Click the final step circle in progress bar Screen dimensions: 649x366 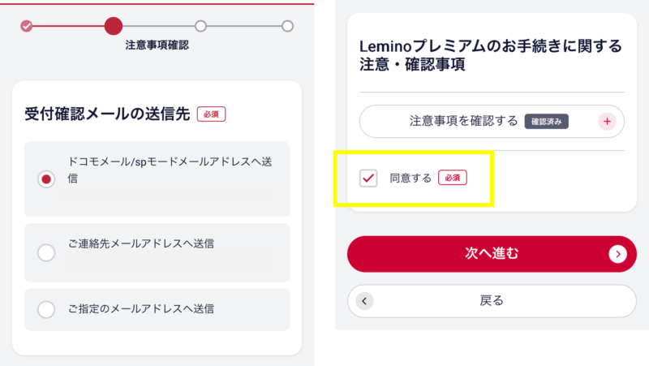pyautogui.click(x=288, y=26)
